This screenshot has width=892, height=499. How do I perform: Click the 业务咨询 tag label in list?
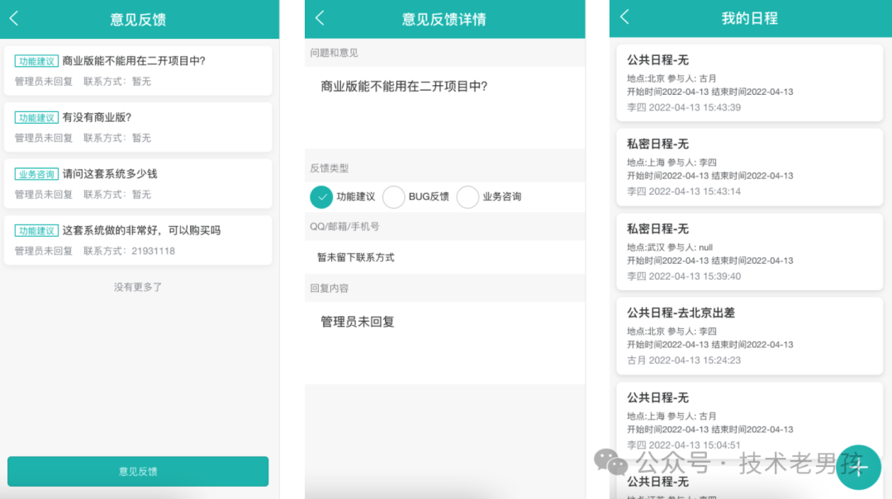(x=36, y=174)
